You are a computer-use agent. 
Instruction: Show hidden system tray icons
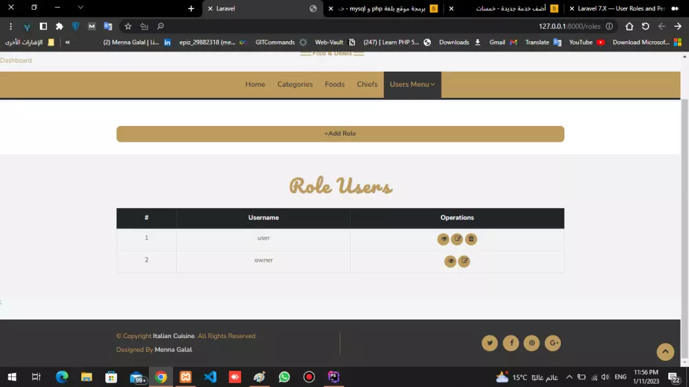(x=569, y=377)
